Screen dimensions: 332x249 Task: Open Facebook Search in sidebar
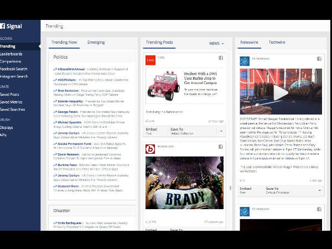tap(13, 69)
